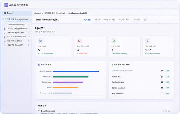Click the green lightning icon next to 처리 방법
This screenshot has width=180, height=114.
[112, 65]
